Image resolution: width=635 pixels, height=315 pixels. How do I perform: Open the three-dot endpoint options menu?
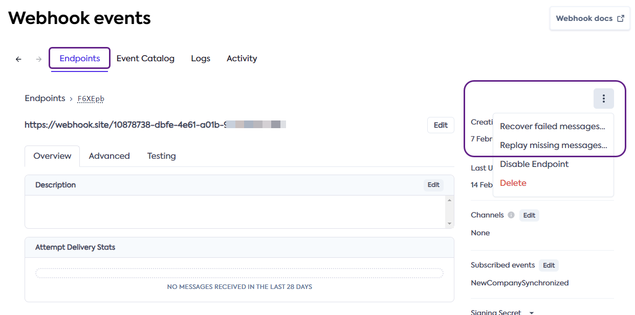(603, 99)
